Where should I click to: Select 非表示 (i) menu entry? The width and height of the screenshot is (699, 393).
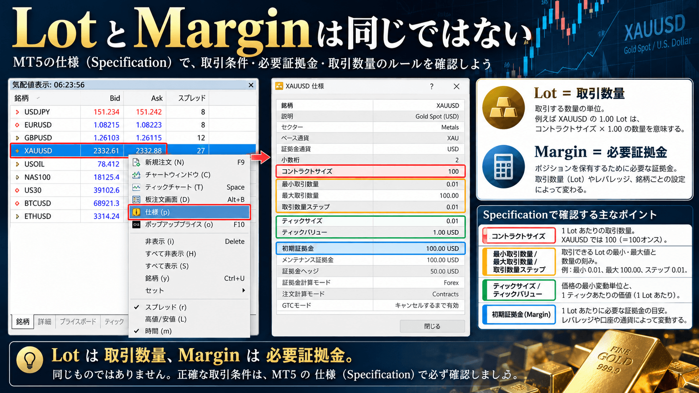(x=190, y=241)
